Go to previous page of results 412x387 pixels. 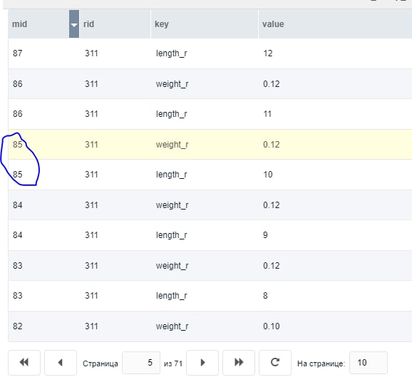(x=61, y=363)
